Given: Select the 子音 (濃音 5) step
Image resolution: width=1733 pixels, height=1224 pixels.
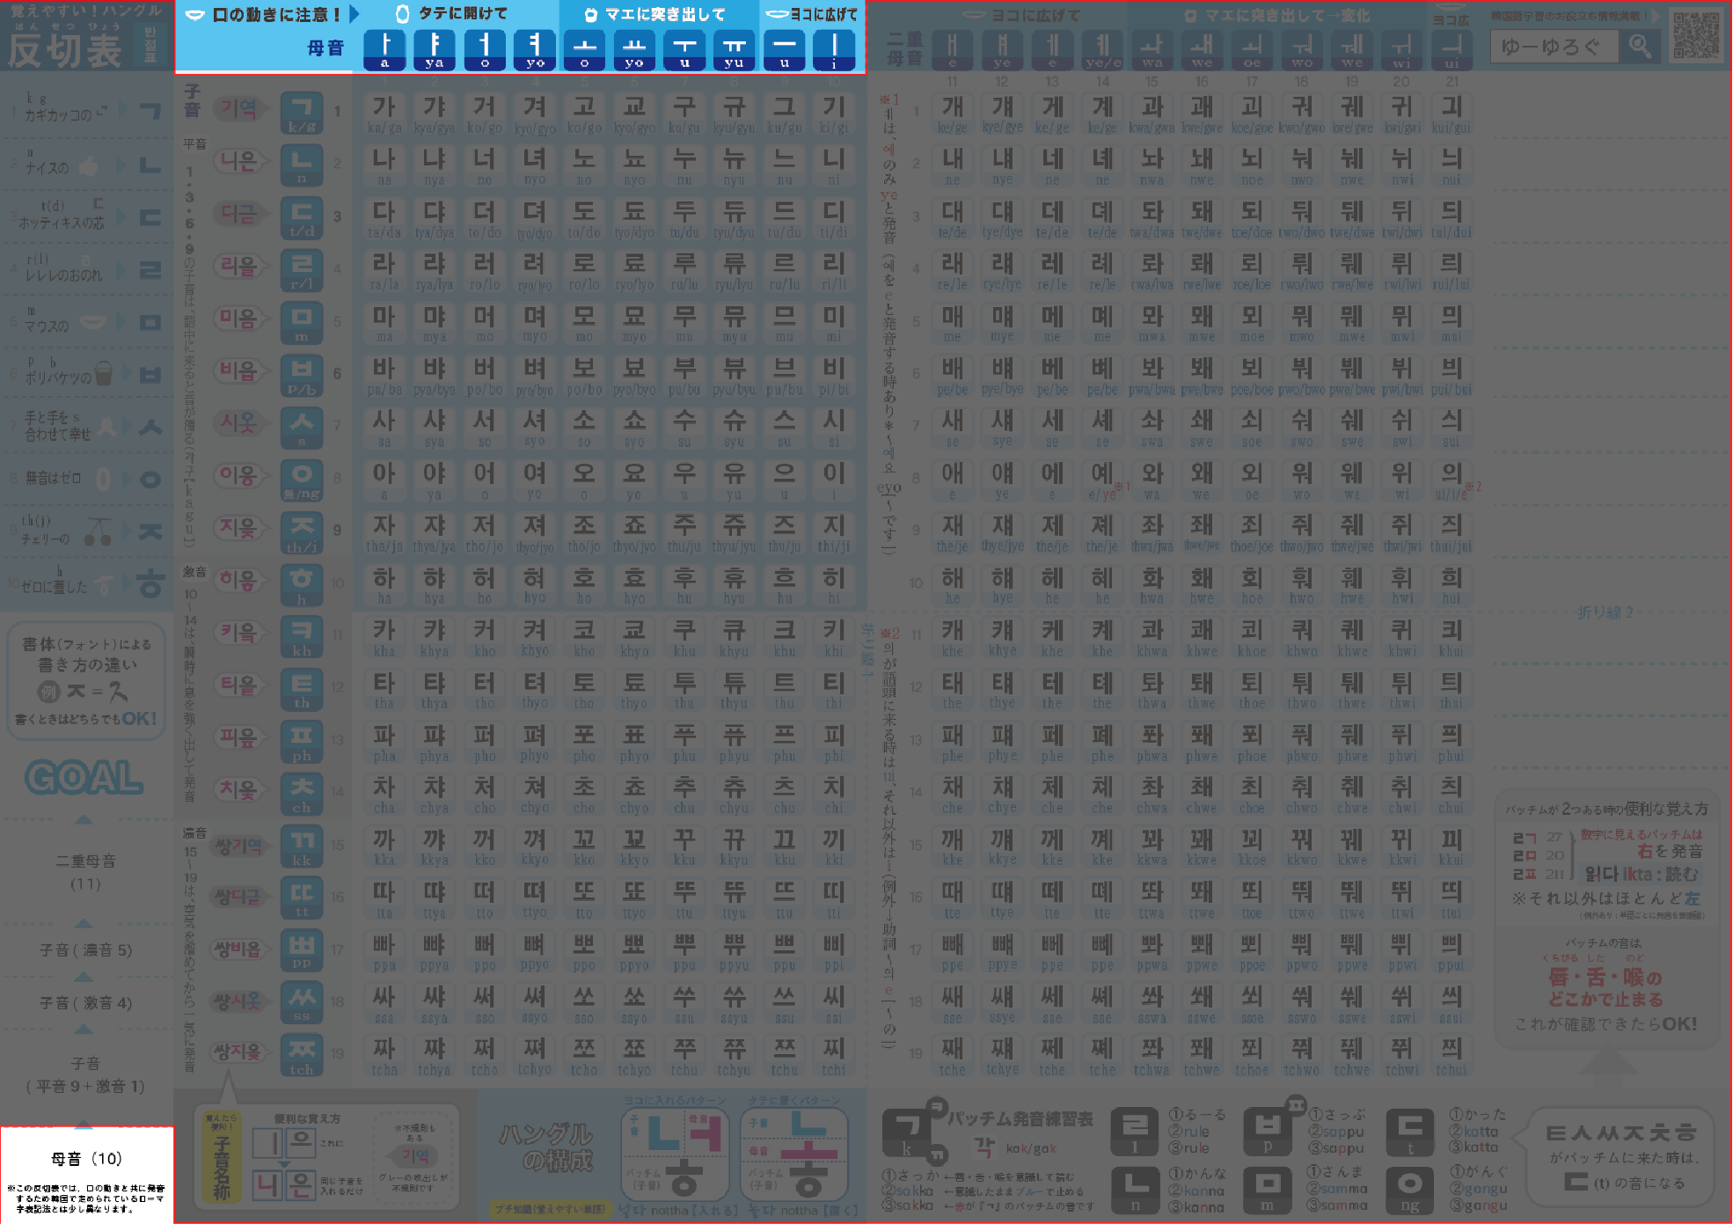Looking at the screenshot, I should tap(85, 950).
